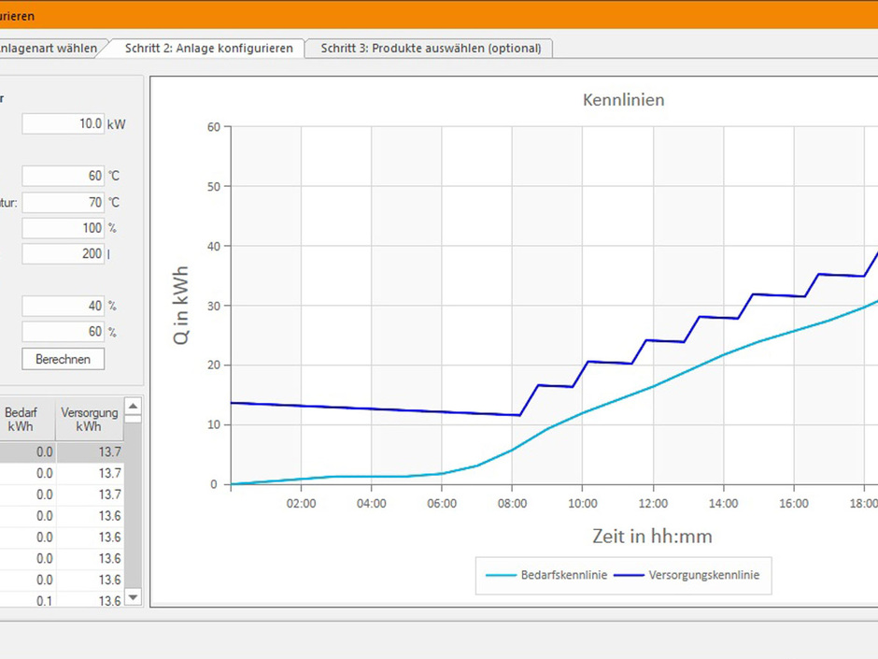Select the 60 °C temperature field

coord(63,176)
